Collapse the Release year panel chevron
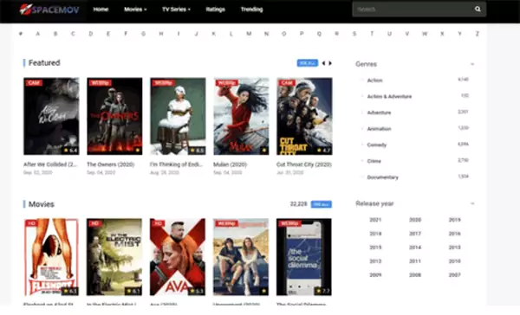Image resolution: width=520 pixels, height=315 pixels. point(472,203)
